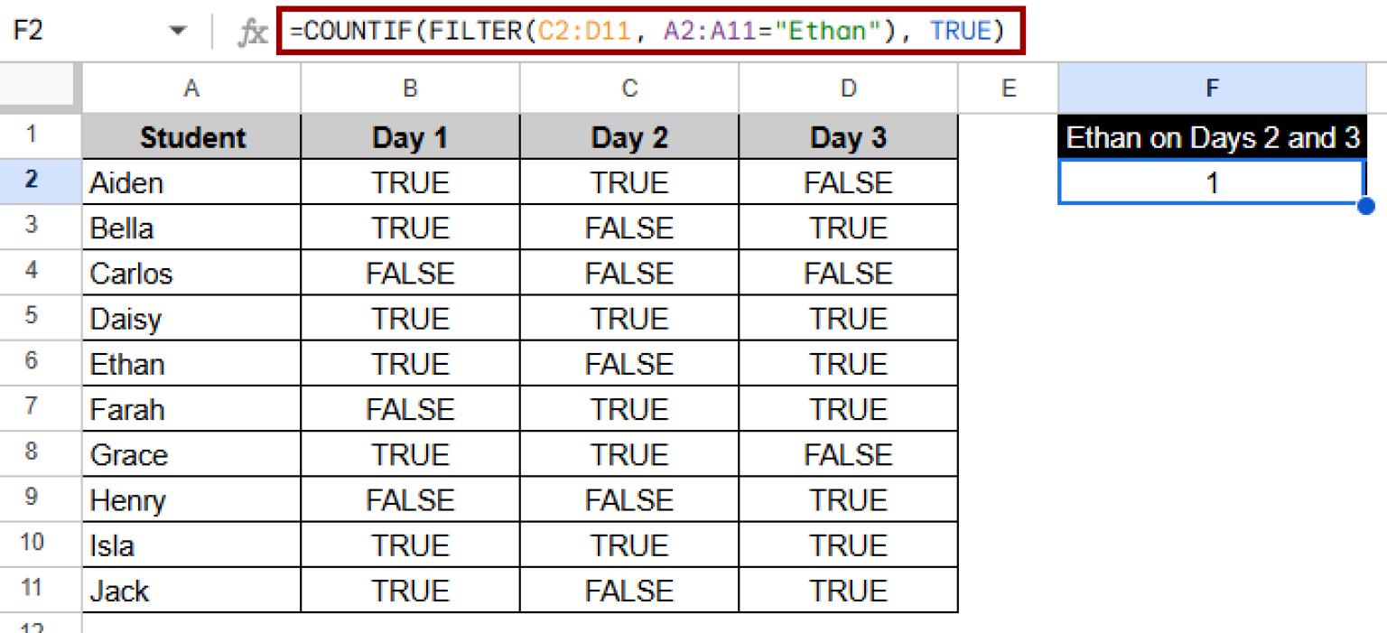Click row 6 header number

tap(32, 361)
